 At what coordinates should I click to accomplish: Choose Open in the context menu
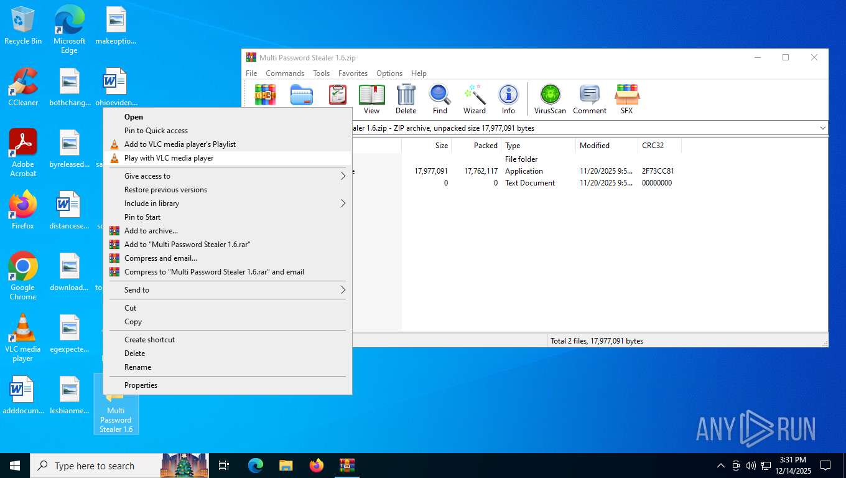228,117
